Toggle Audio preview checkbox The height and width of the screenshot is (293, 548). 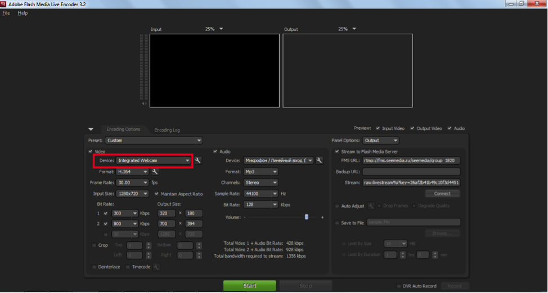tap(450, 128)
